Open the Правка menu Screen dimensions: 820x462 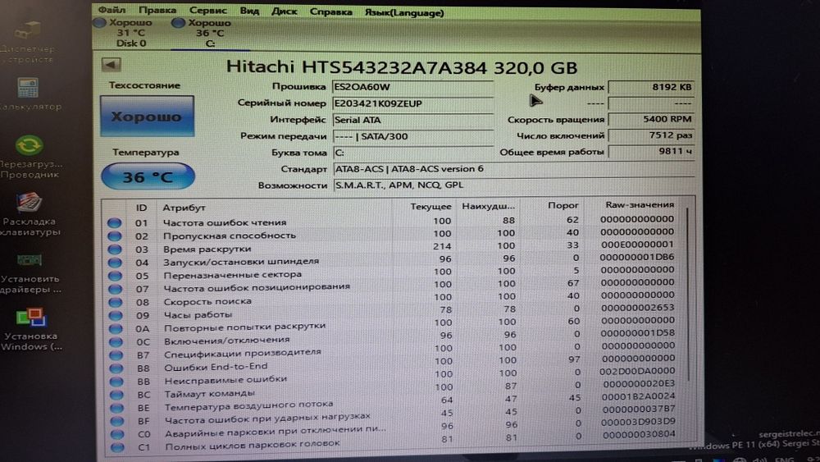tap(157, 10)
